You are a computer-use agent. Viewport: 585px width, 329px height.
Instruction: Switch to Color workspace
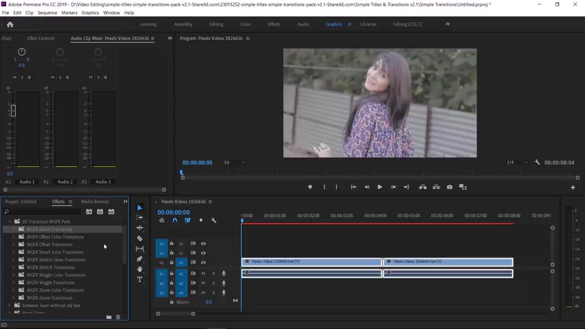tap(245, 24)
